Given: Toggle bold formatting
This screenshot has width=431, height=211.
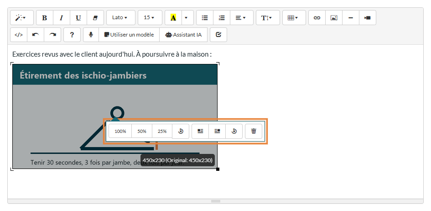Looking at the screenshot, I should point(45,18).
